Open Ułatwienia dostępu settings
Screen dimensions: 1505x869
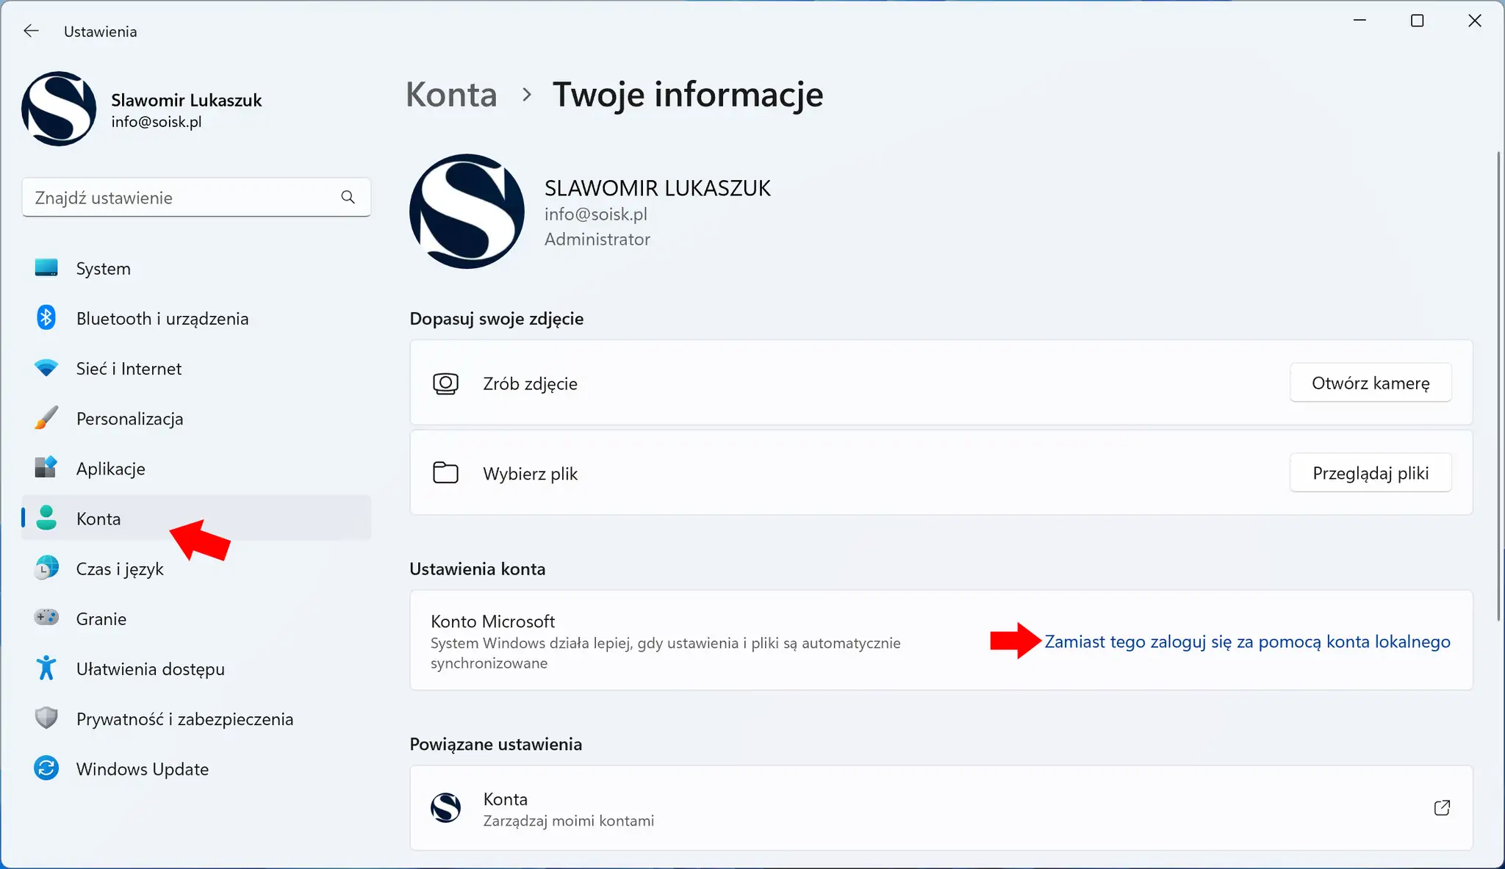[150, 668]
